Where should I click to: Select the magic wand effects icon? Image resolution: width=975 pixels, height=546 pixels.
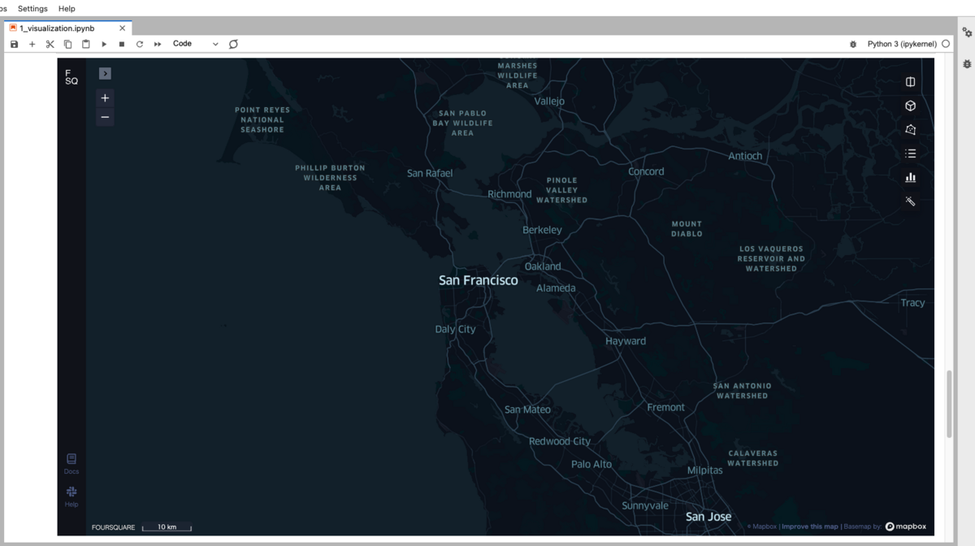click(x=909, y=201)
